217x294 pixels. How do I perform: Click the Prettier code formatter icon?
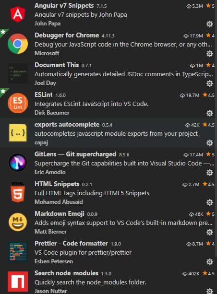point(18,252)
